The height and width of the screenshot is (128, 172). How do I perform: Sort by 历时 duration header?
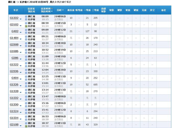coord(60,10)
